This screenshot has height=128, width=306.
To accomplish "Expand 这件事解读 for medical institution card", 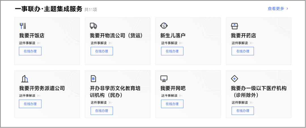I will (x=243, y=103).
